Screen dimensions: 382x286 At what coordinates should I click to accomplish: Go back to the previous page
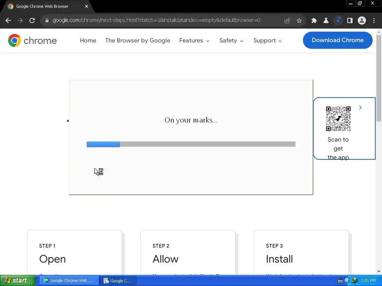point(8,20)
